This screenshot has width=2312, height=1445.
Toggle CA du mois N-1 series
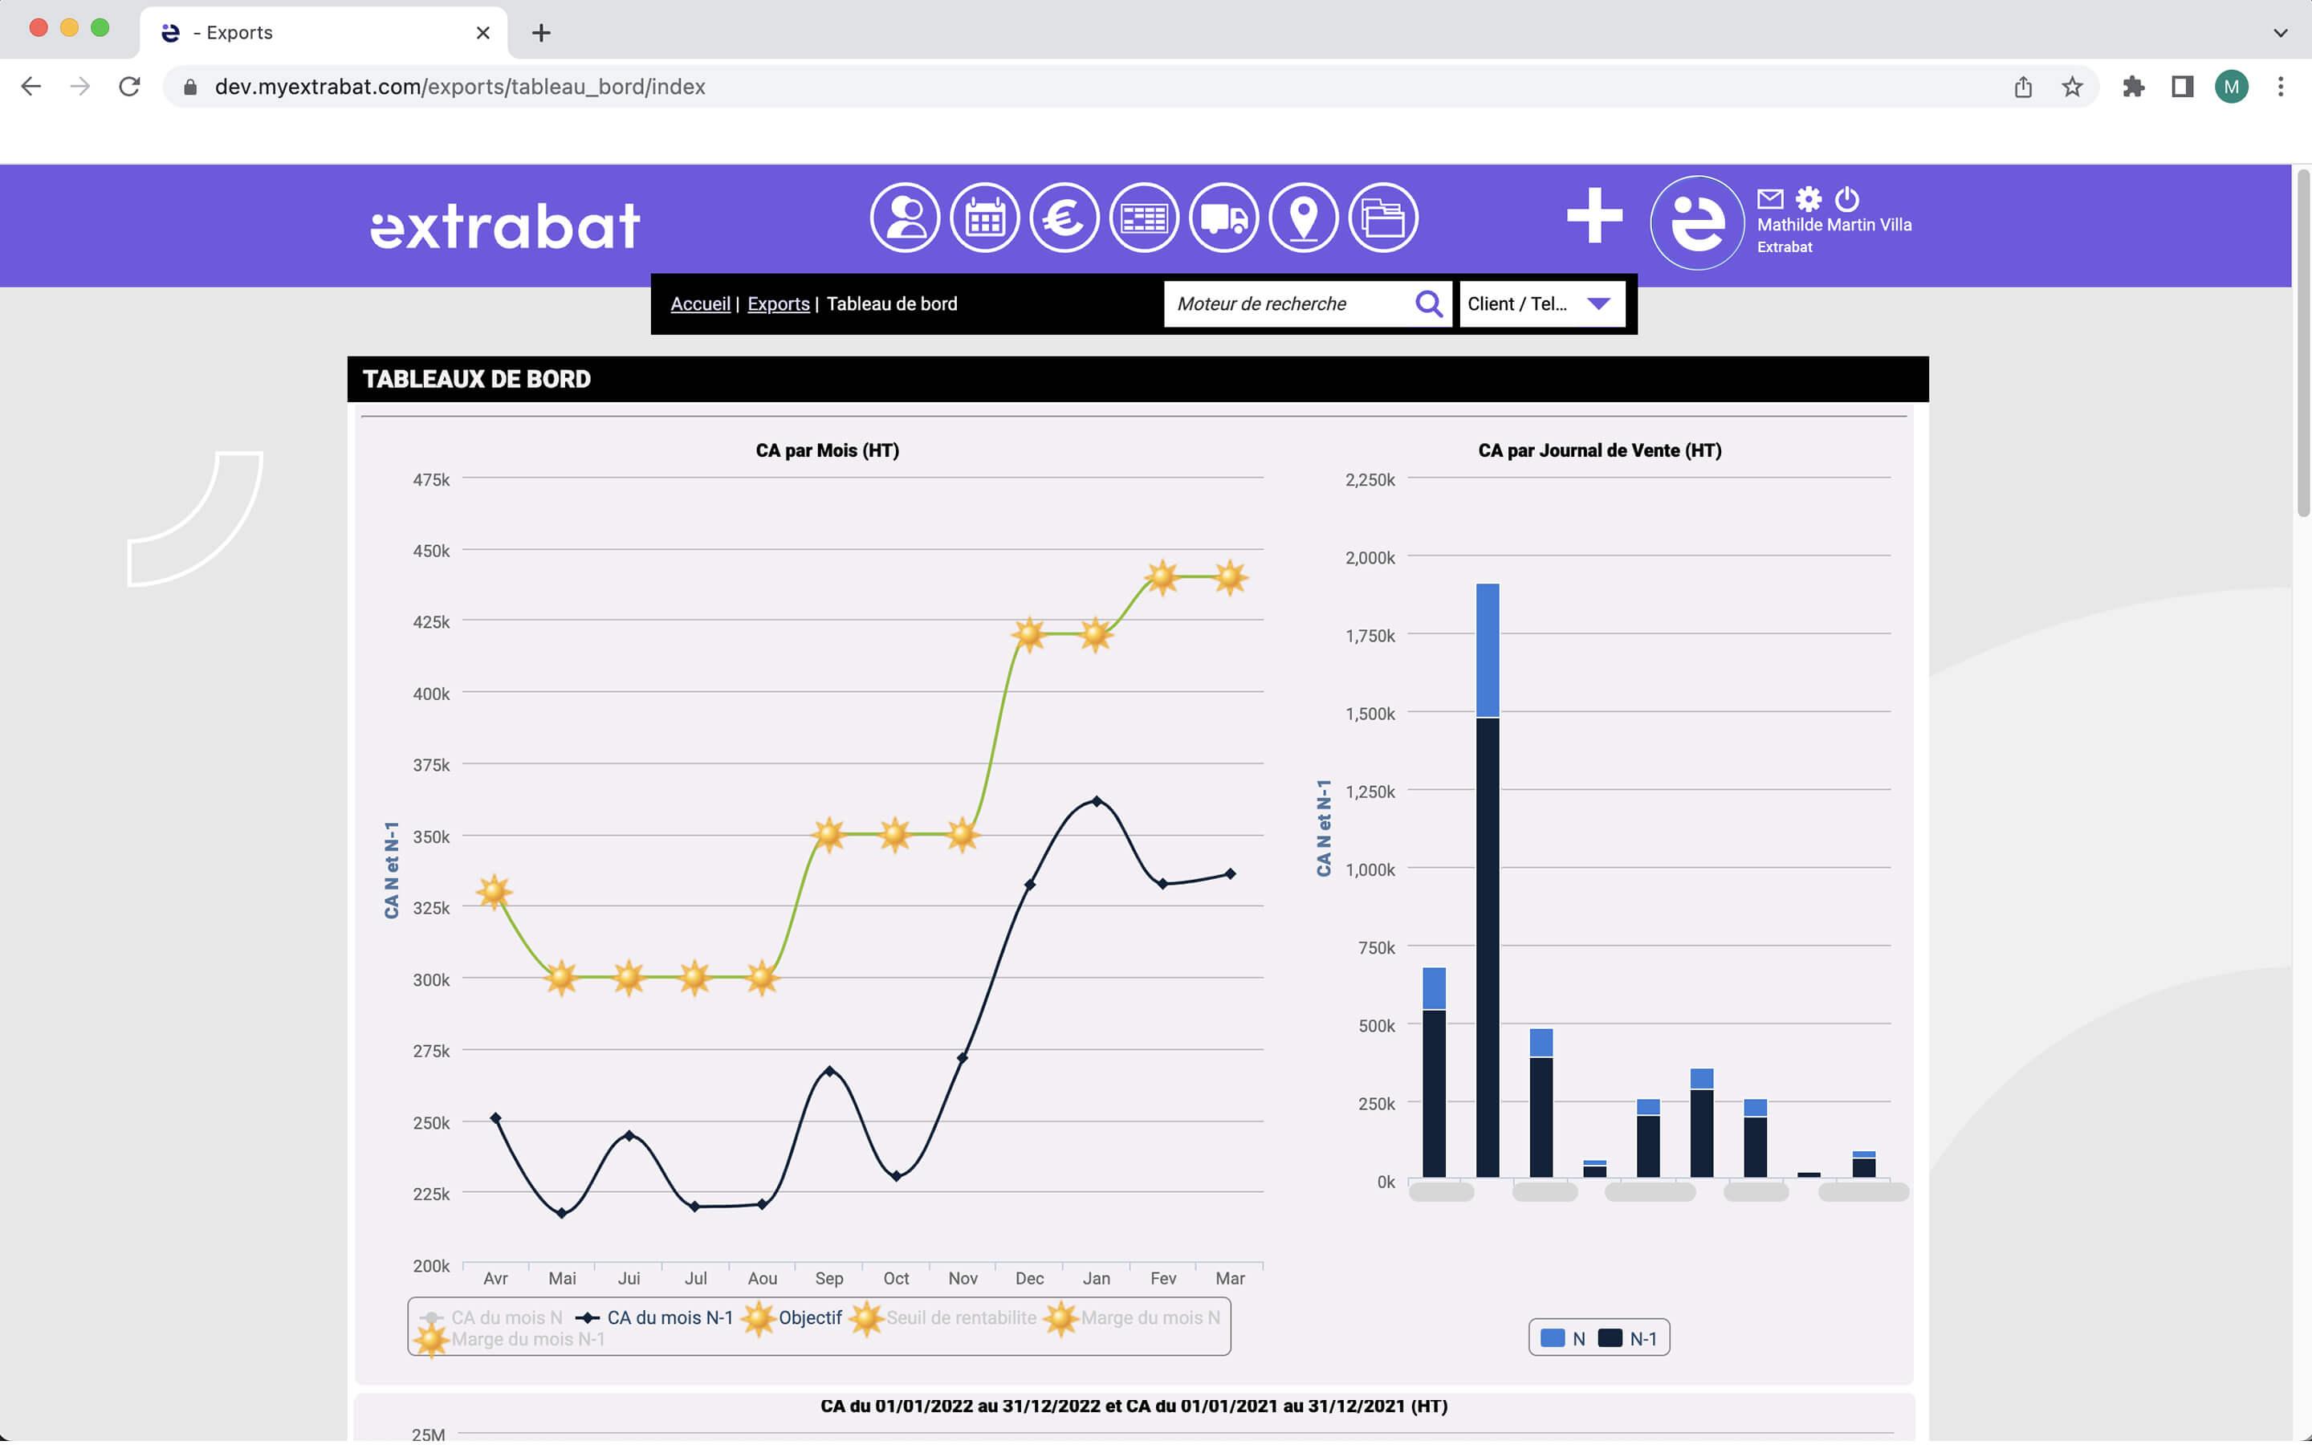[x=654, y=1317]
